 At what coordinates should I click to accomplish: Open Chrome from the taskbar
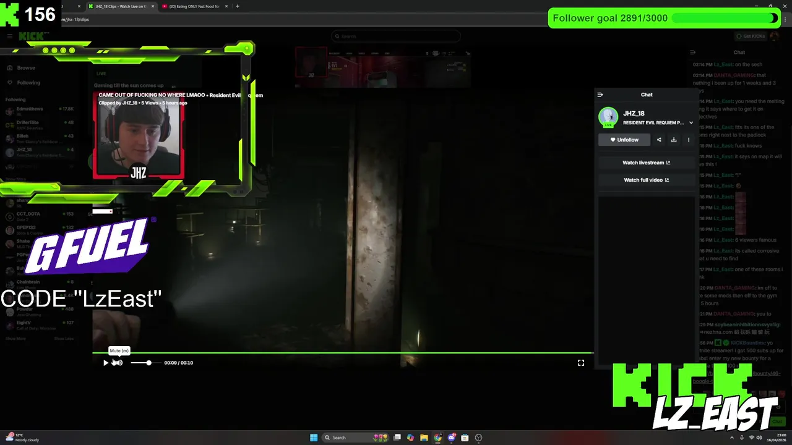[x=437, y=438]
